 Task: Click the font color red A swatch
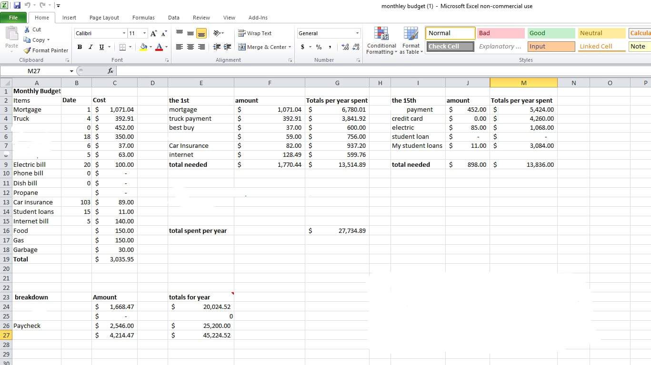(x=159, y=47)
